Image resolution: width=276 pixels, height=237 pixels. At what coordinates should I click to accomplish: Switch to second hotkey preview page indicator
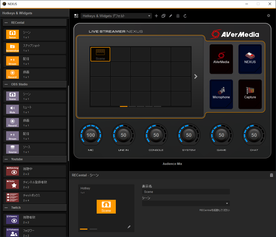(x=93, y=229)
